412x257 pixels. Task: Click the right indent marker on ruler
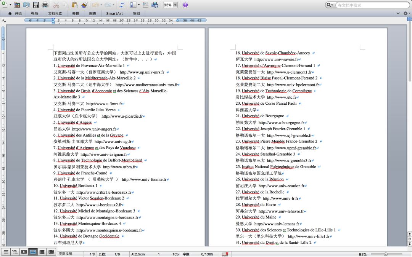click(178, 20)
